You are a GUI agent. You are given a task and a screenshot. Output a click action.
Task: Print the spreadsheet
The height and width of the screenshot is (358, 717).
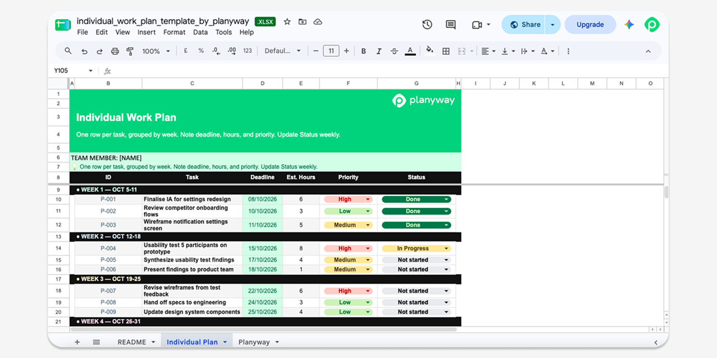pos(115,51)
